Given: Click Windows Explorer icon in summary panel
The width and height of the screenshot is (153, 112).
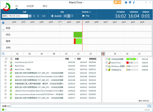Looking at the screenshot, I should point(109,66).
